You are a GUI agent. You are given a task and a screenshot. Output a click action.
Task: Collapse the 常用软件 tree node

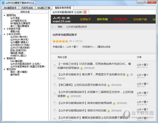pyautogui.click(x=4, y=58)
